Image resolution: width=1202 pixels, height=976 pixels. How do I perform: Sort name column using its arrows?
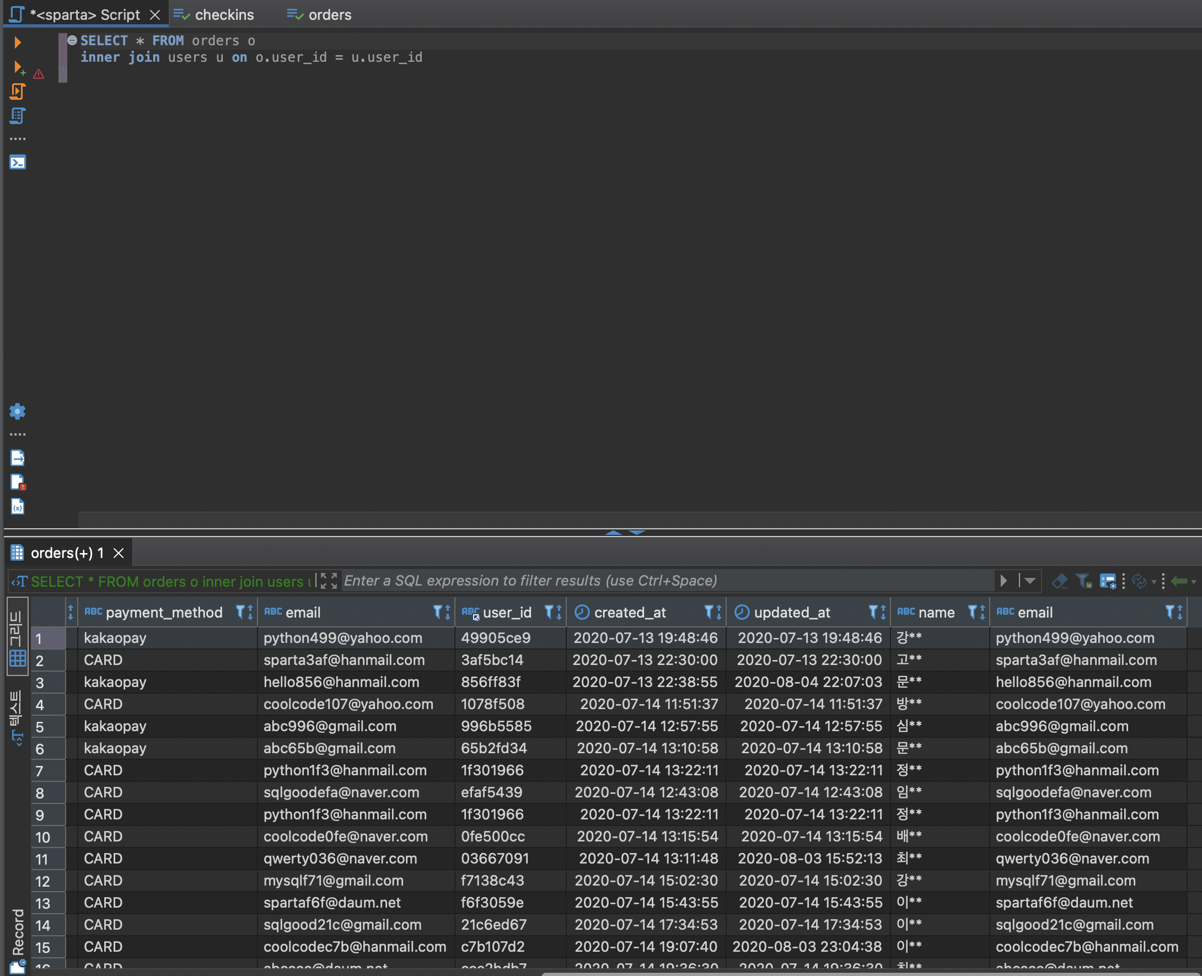[982, 612]
